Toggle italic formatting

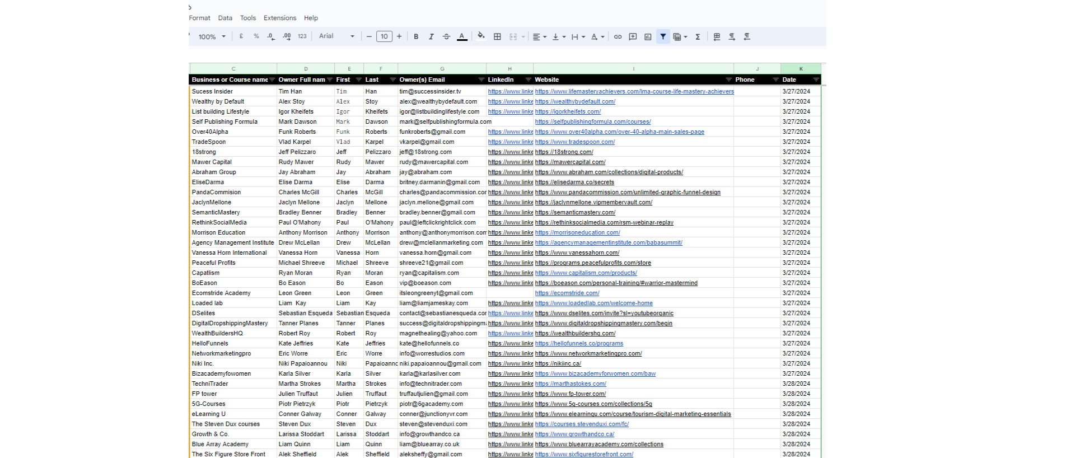click(x=431, y=36)
